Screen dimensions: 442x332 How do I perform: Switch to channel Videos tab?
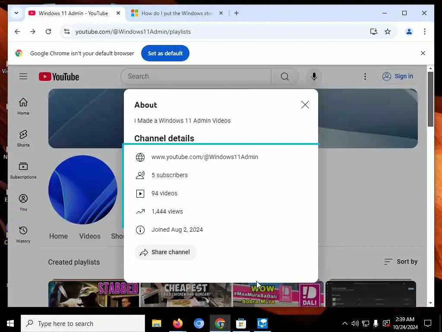point(90,236)
